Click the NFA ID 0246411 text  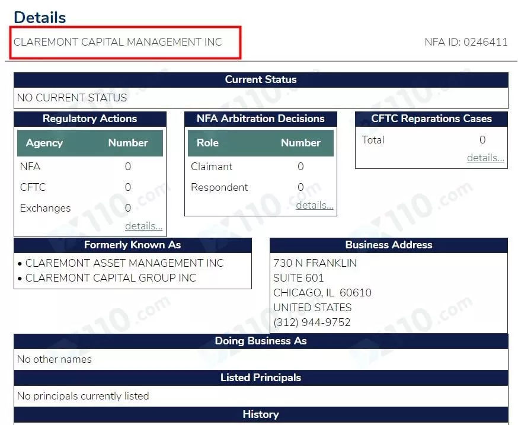[466, 42]
